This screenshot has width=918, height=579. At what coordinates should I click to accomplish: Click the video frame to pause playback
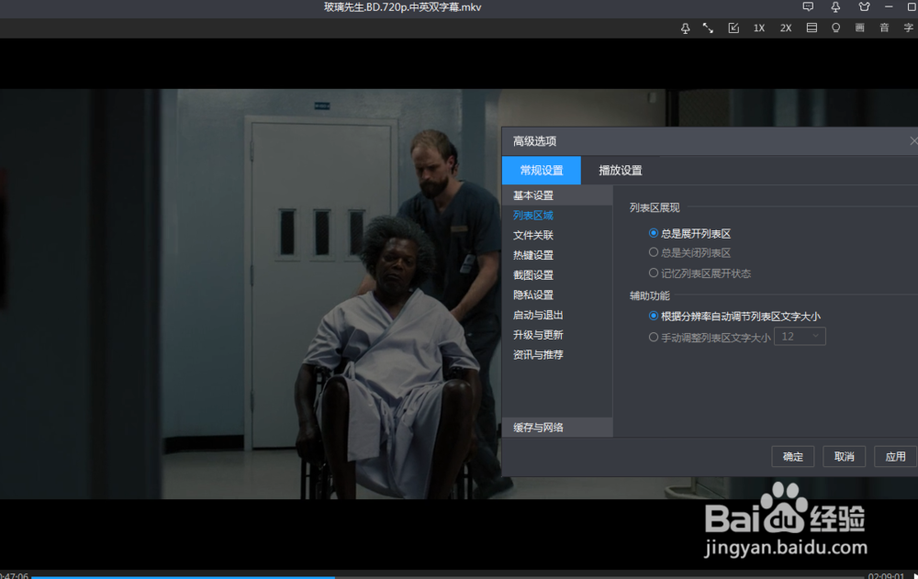tap(251, 293)
